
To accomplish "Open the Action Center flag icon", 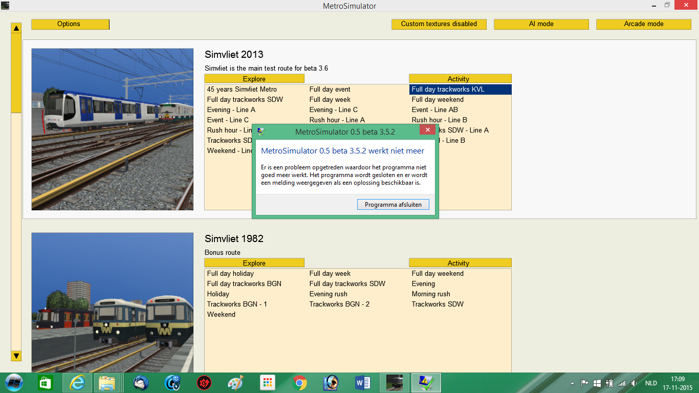I will (x=584, y=383).
